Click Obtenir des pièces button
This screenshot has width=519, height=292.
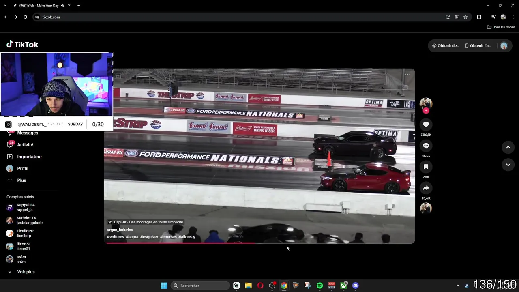(x=446, y=46)
